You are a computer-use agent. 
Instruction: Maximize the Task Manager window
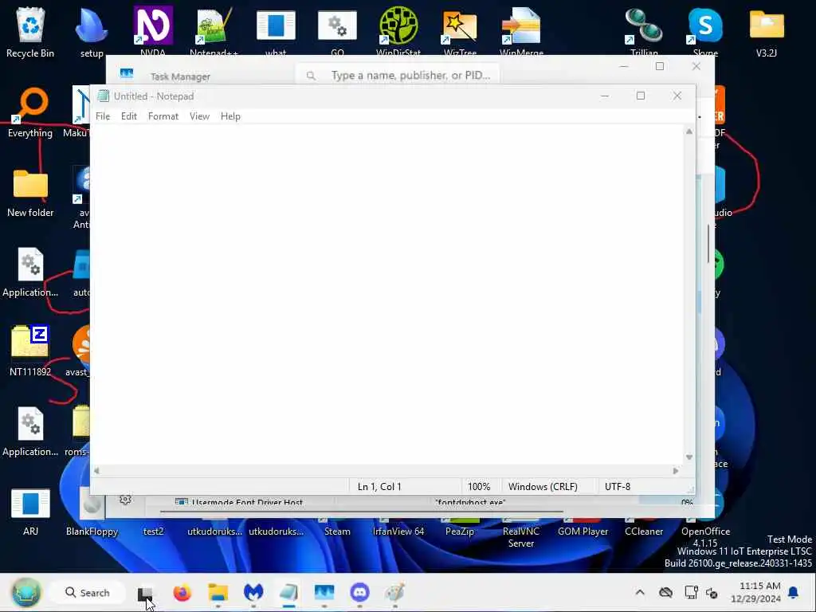coord(660,66)
